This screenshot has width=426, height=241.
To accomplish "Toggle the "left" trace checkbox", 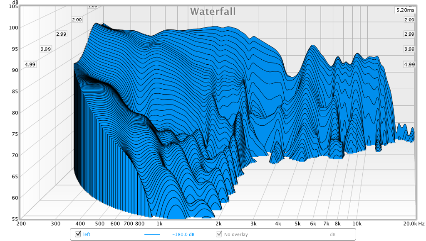I will [x=78, y=234].
